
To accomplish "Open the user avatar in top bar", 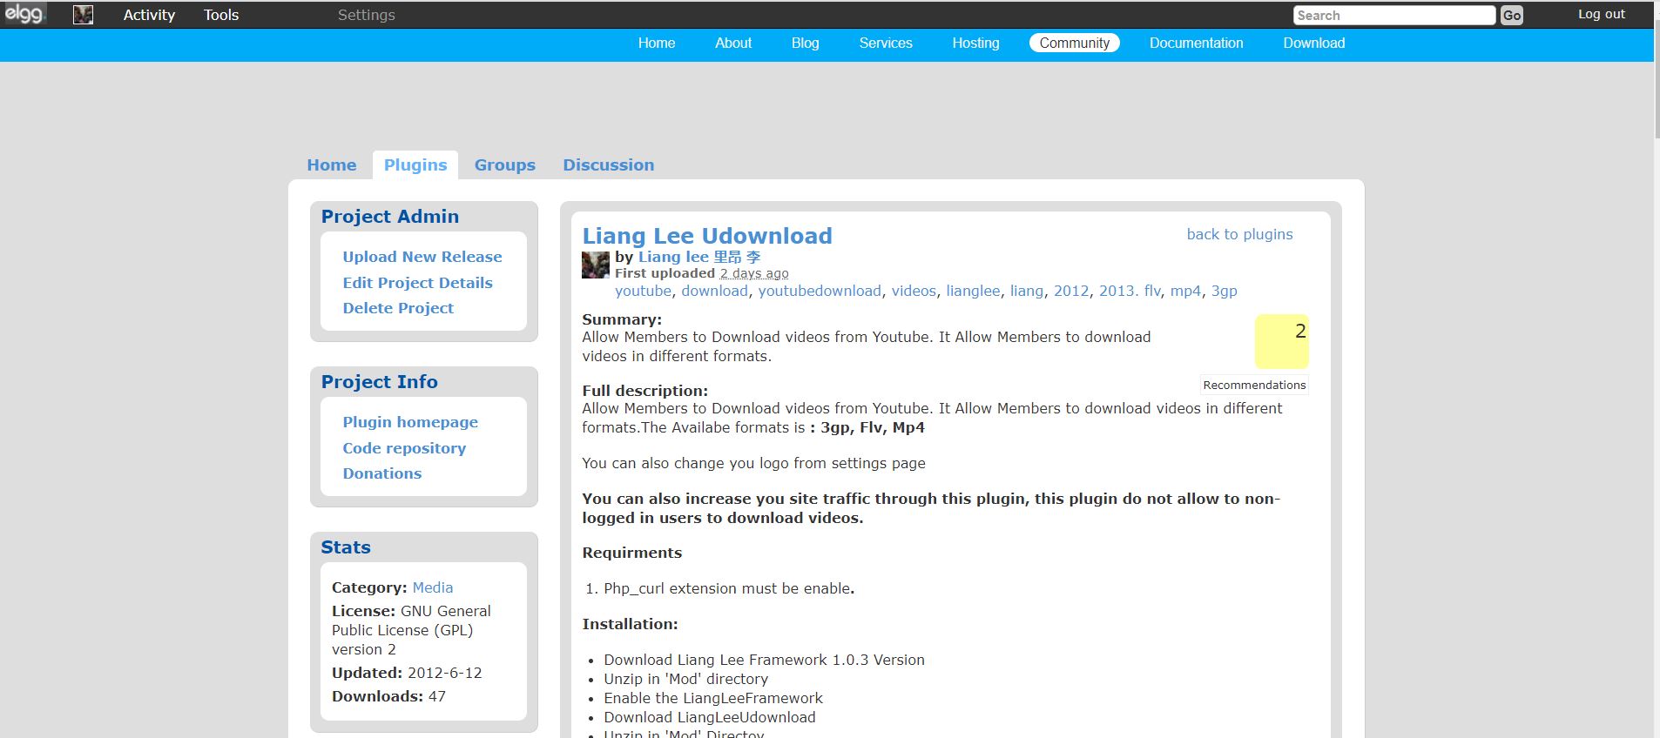I will 83,15.
